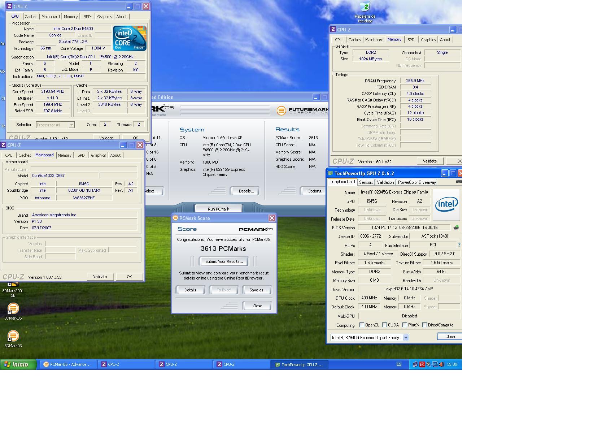Click volume icon in system tray
Viewport: 589px width, 442px height.
click(441, 364)
